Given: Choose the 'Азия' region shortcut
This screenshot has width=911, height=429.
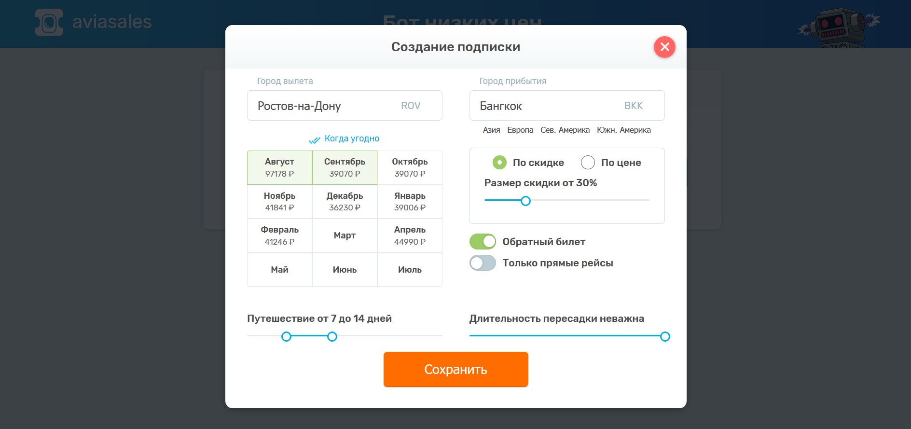Looking at the screenshot, I should pyautogui.click(x=491, y=130).
